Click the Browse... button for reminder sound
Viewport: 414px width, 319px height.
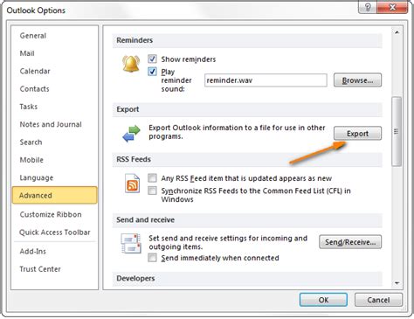click(x=357, y=80)
